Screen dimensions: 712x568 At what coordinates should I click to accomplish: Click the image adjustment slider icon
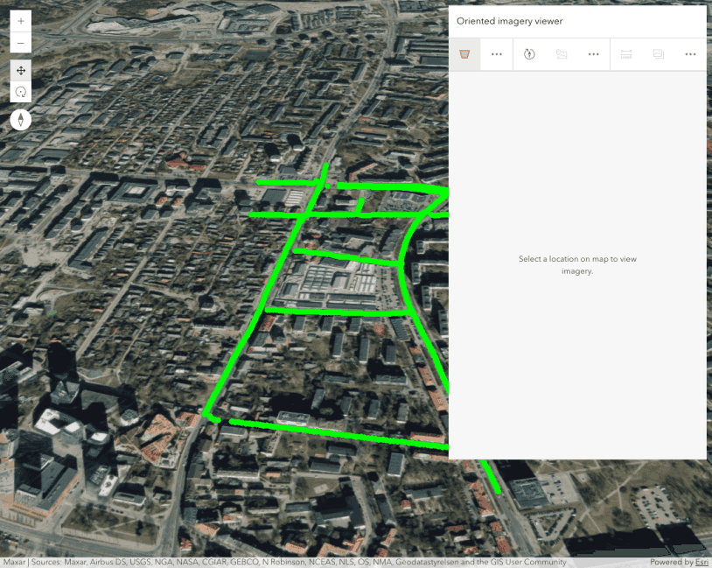coord(626,53)
